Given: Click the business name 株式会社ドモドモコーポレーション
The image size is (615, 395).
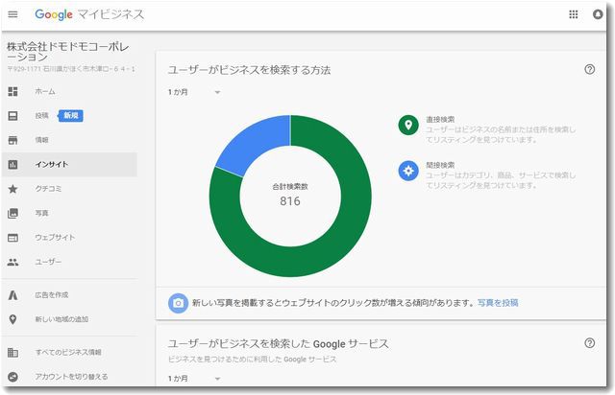Looking at the screenshot, I should (x=68, y=52).
